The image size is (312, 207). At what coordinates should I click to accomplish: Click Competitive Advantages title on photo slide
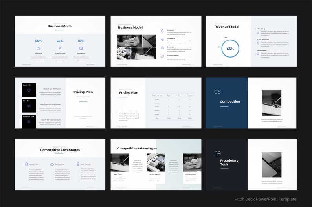tap(137, 148)
